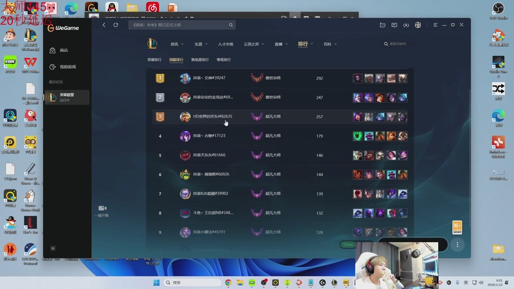This screenshot has width=514, height=289.
Task: Click the search magnifier in the top search bar
Action: tap(231, 25)
